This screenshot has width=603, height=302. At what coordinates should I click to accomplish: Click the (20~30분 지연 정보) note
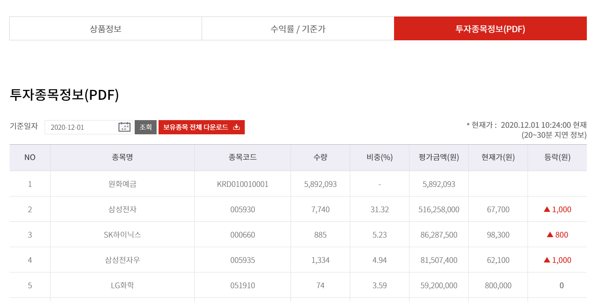pyautogui.click(x=554, y=135)
